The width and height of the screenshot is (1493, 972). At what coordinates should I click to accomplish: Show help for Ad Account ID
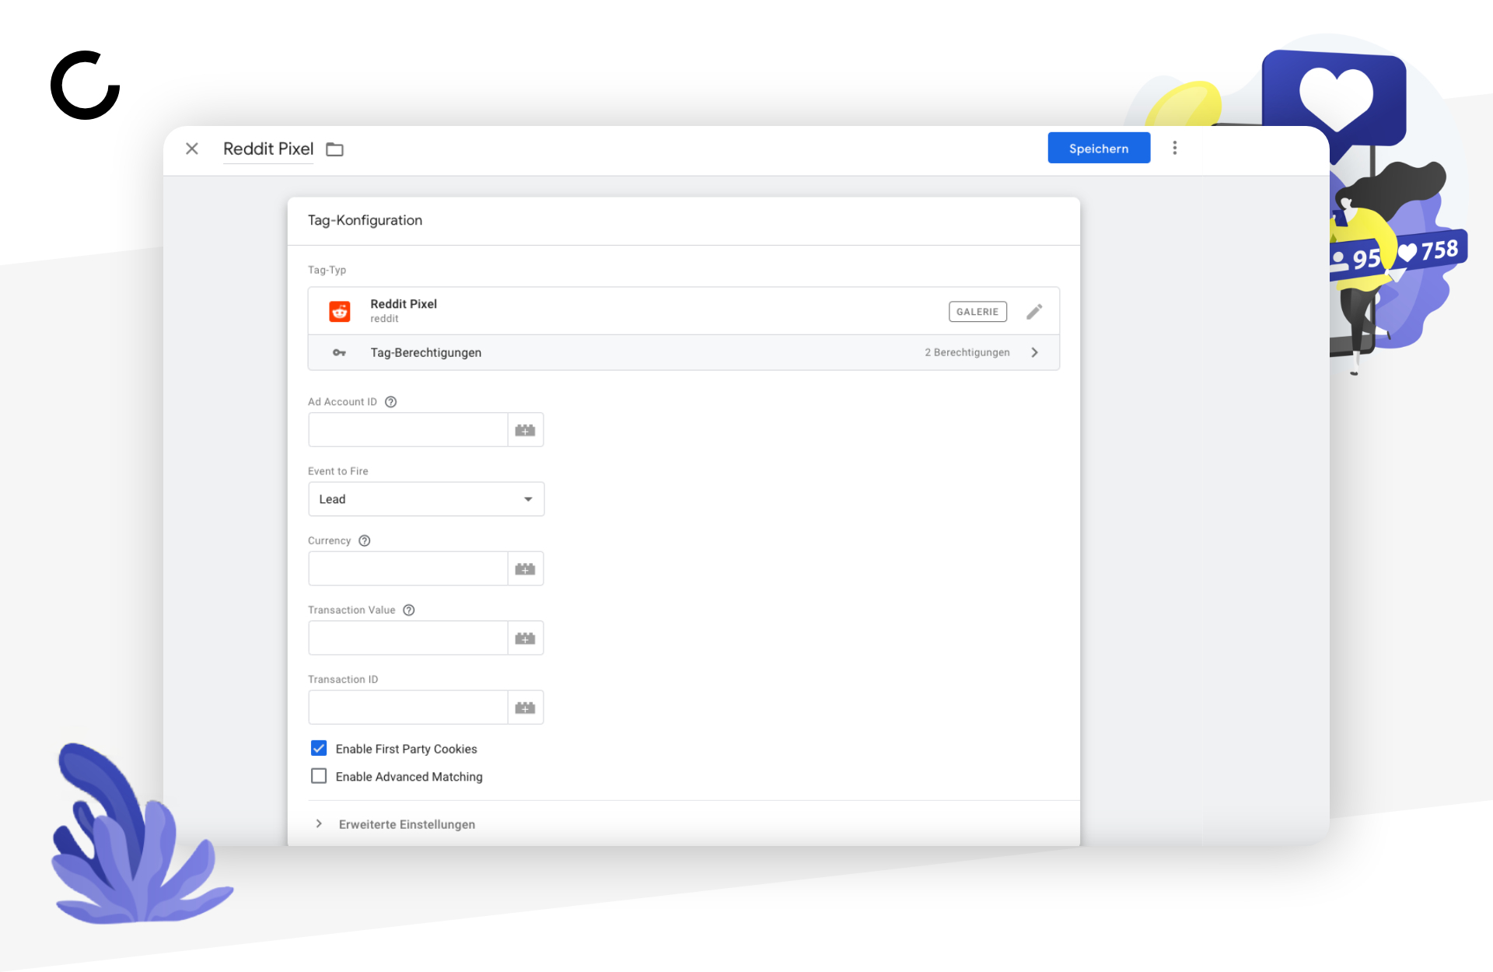[391, 402]
